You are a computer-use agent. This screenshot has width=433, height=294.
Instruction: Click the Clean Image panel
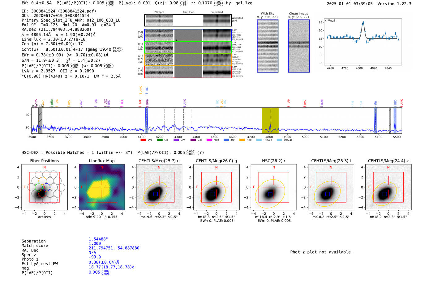(x=299, y=46)
